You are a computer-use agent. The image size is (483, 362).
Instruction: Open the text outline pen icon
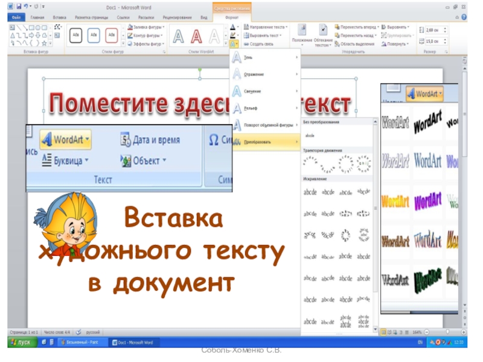(x=234, y=36)
